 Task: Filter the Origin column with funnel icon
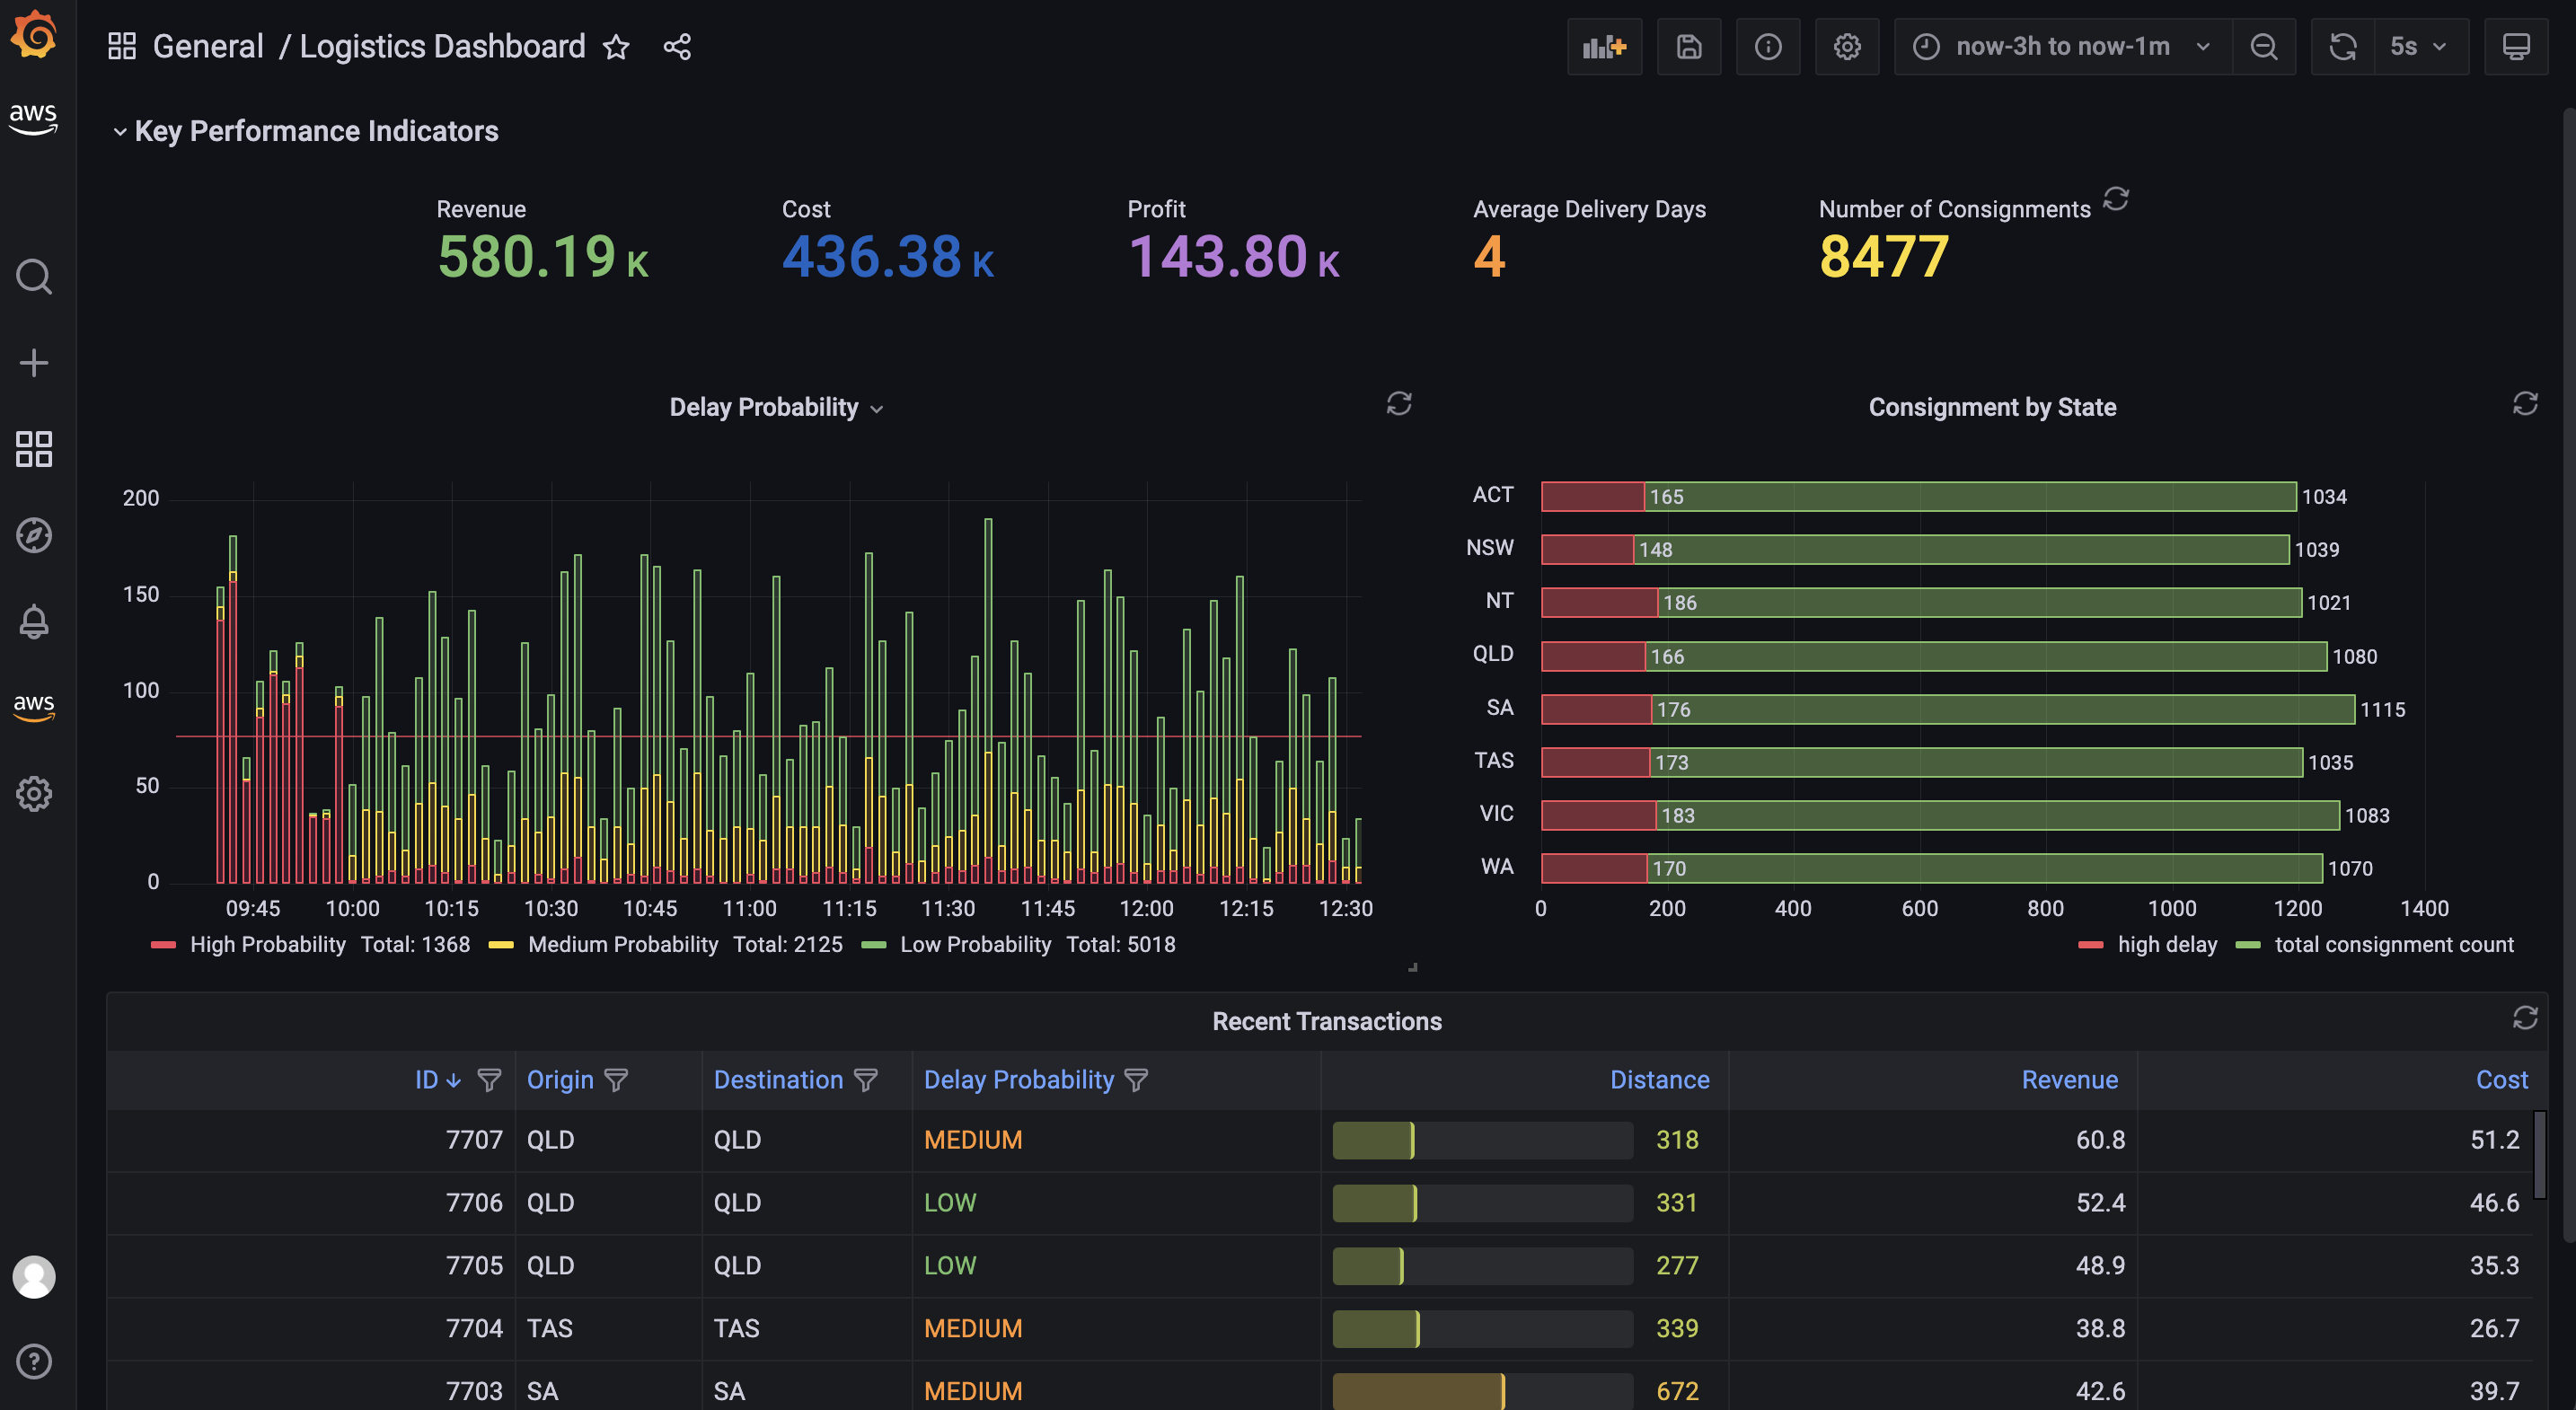point(617,1080)
